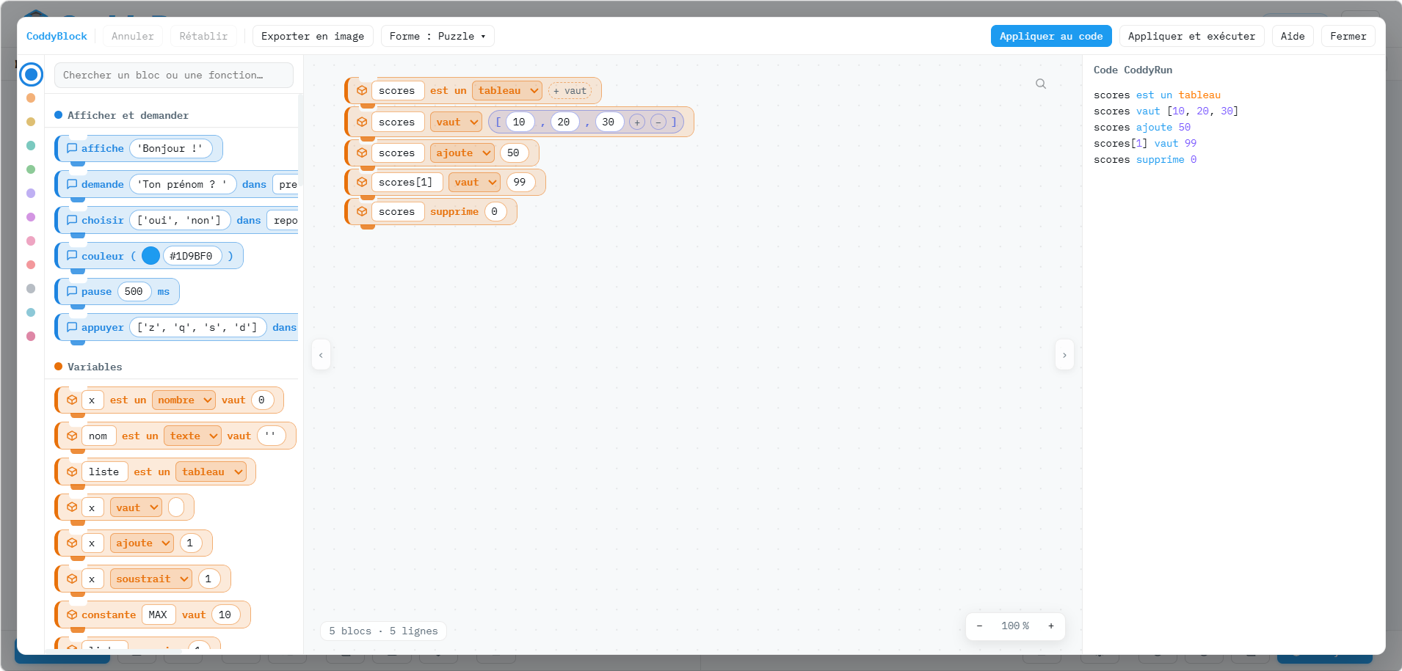
Task: Click the Annuler toolbar item
Action: (x=133, y=36)
